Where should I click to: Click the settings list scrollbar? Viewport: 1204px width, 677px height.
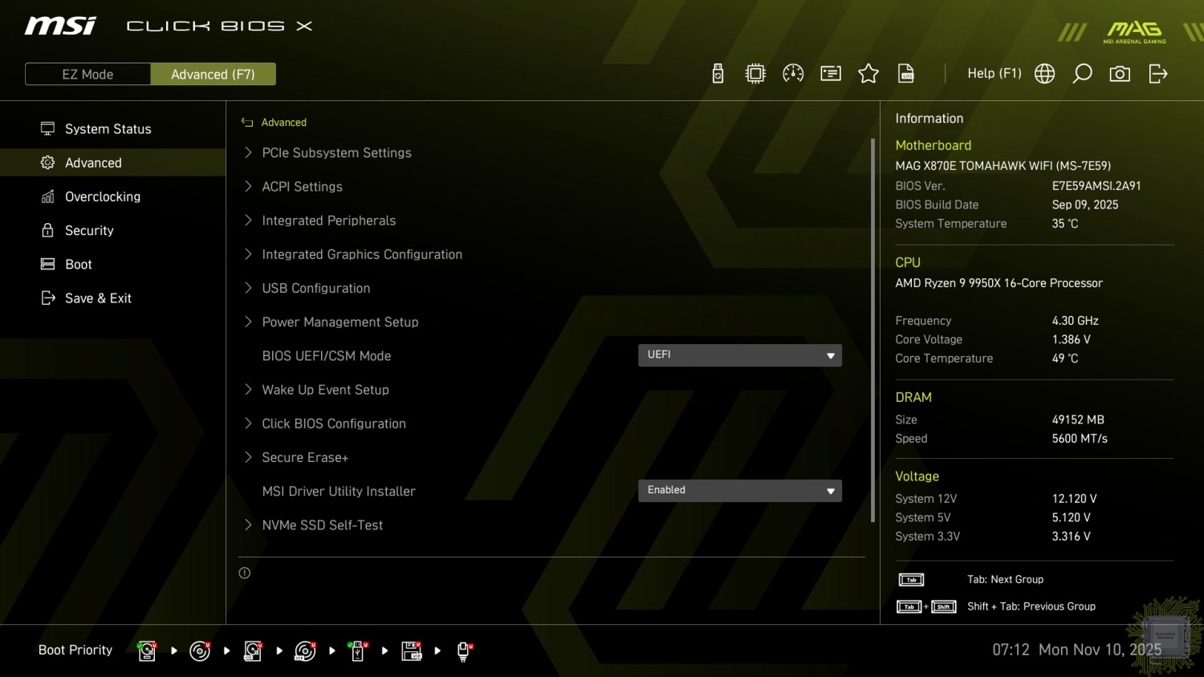click(x=872, y=329)
